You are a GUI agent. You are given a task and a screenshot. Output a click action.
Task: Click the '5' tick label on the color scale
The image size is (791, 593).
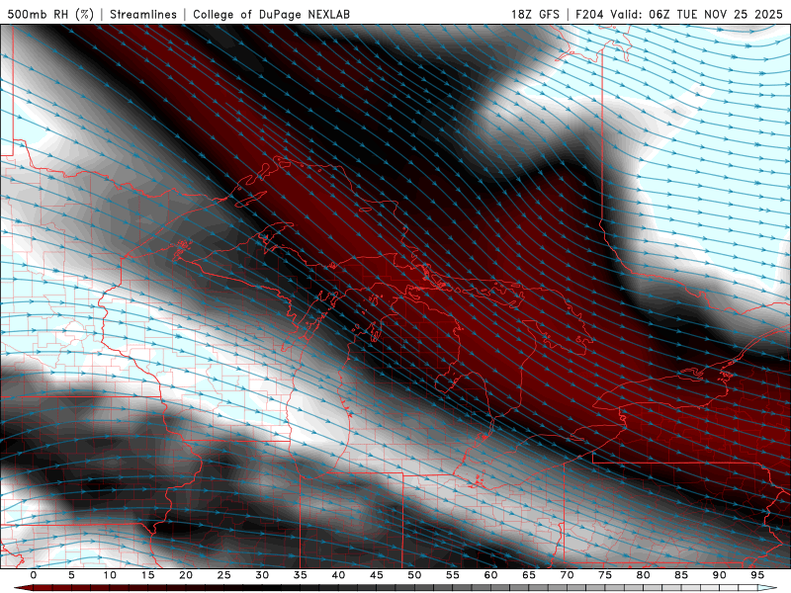tap(71, 575)
